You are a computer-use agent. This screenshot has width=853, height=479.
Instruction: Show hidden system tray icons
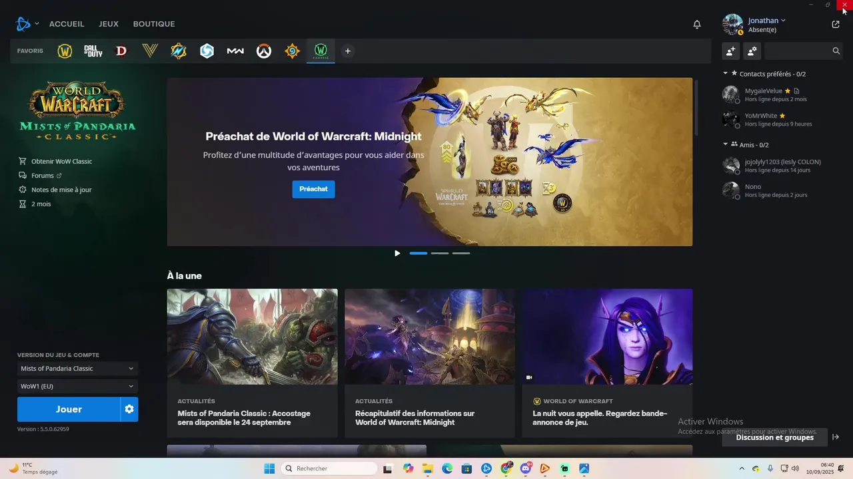[742, 468]
